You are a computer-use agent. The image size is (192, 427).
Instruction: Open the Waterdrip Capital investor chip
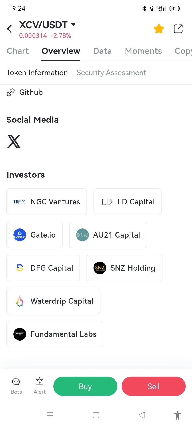tap(53, 301)
